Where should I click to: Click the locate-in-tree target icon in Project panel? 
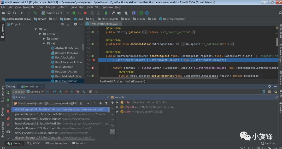click(62, 24)
